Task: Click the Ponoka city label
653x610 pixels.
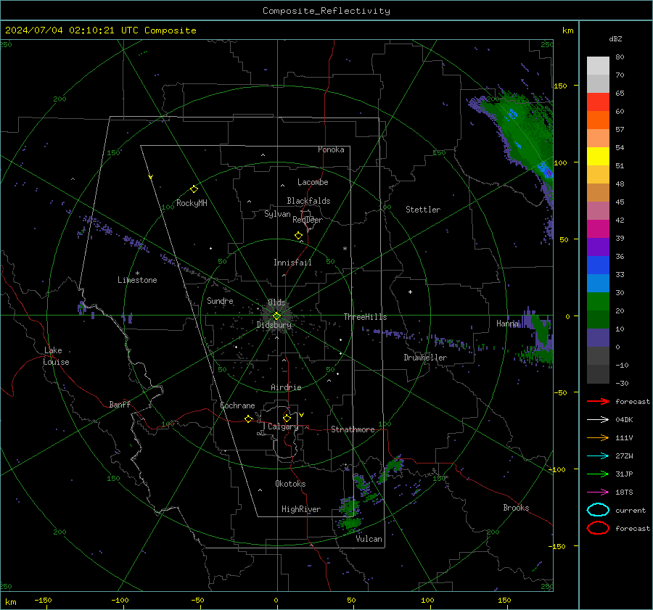Action: (x=331, y=149)
